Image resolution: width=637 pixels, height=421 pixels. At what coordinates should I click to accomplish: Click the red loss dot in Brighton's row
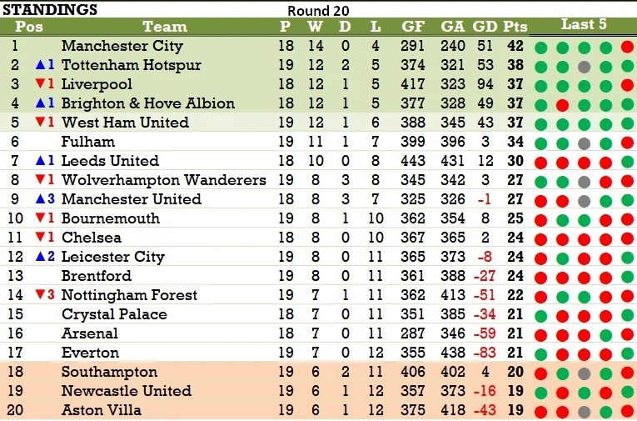pos(563,105)
